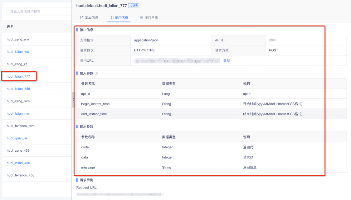Viewport: 351px width, 200px height.
Task: Click the 请求ID description cell
Action: pos(248,157)
